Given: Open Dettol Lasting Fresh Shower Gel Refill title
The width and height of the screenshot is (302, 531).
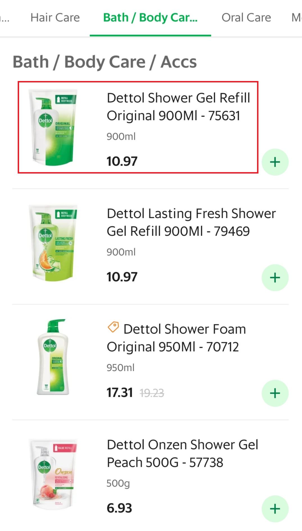Looking at the screenshot, I should click(191, 222).
